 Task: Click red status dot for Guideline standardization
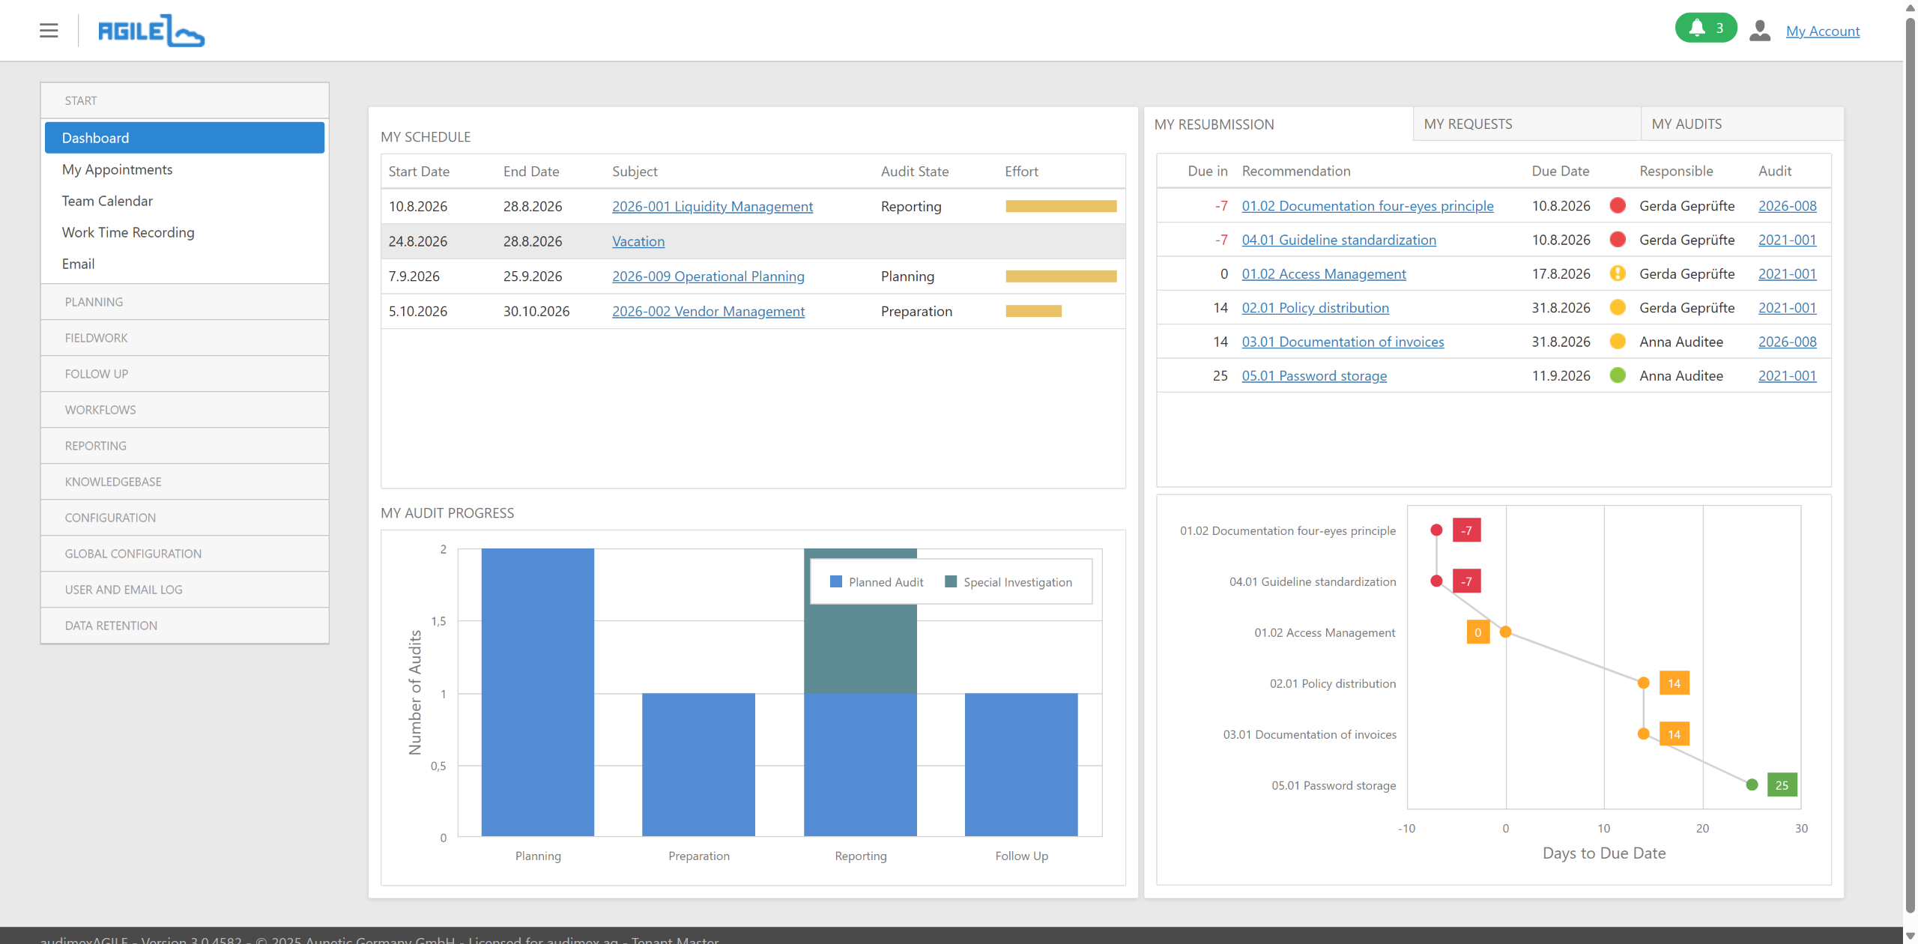click(1618, 240)
